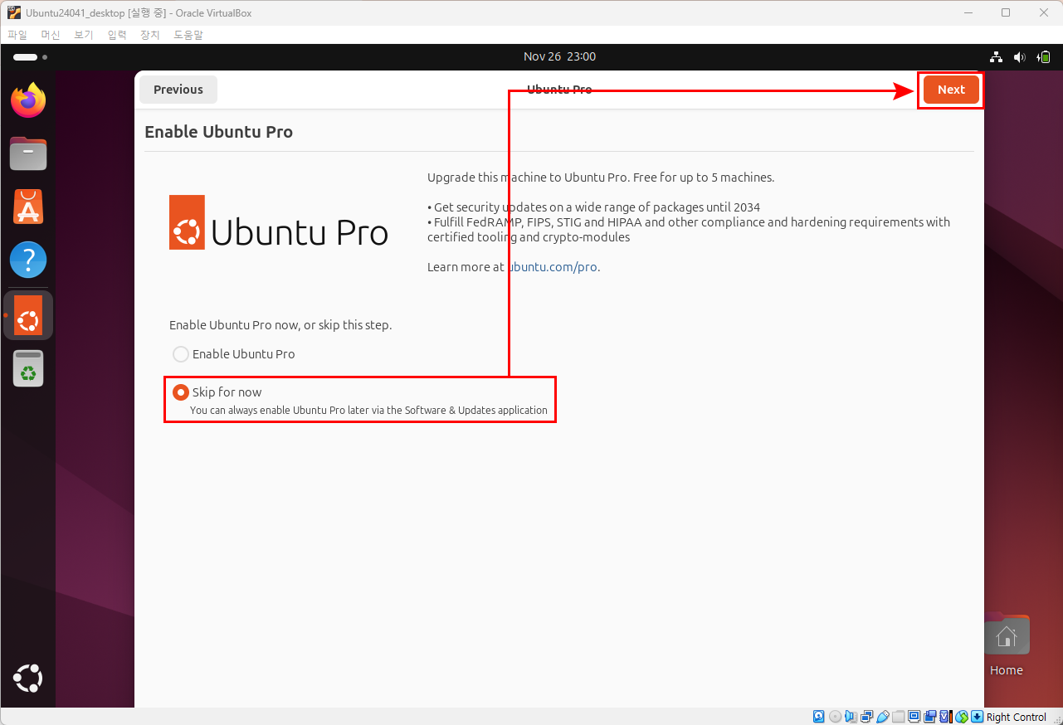
Task: Click the VirtualBox shared folders status icon
Action: tap(898, 717)
